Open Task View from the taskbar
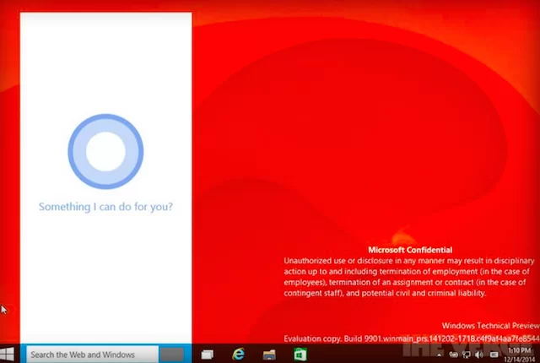This screenshot has width=540, height=363. click(207, 355)
